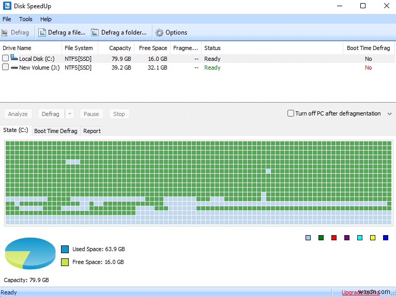The image size is (396, 297).
Task: Click the dark blue legend color swatch
Action: [x=385, y=238]
